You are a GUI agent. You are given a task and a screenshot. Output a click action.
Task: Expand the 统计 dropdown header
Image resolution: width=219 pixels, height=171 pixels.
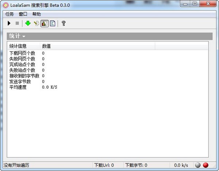17,36
